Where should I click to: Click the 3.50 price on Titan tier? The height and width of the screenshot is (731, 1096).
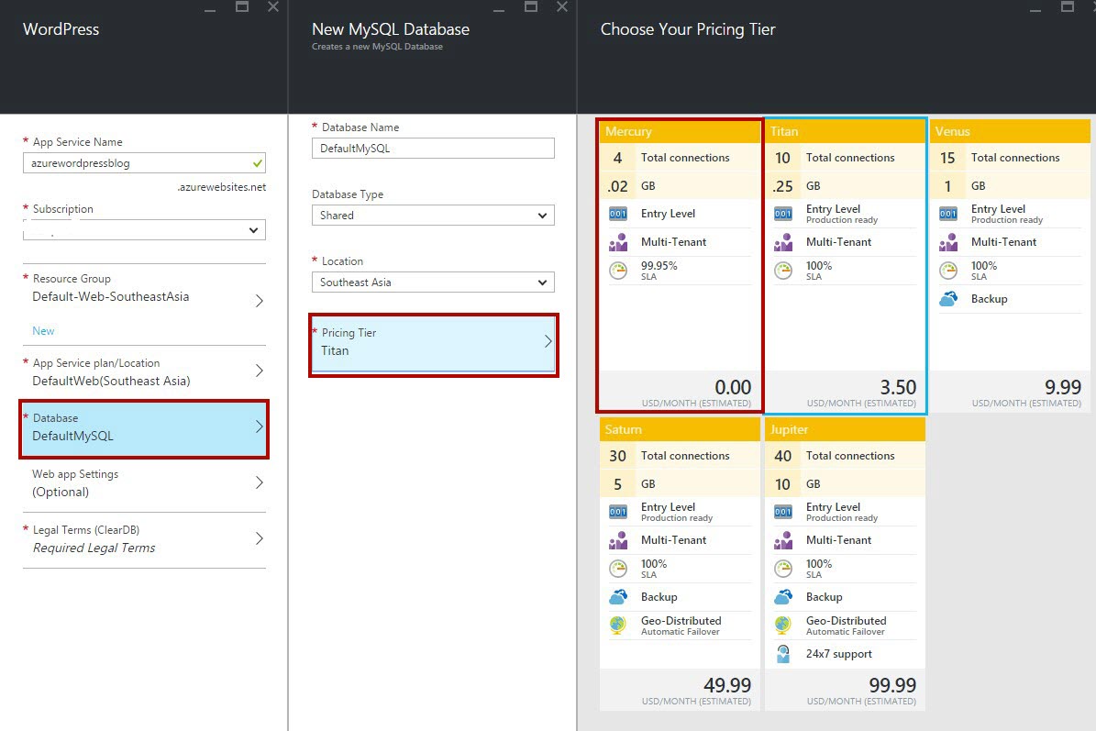[898, 387]
